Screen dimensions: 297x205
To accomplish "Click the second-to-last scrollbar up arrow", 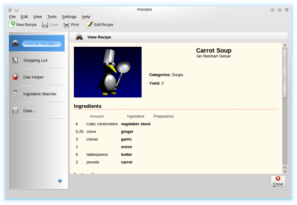I will (x=285, y=168).
